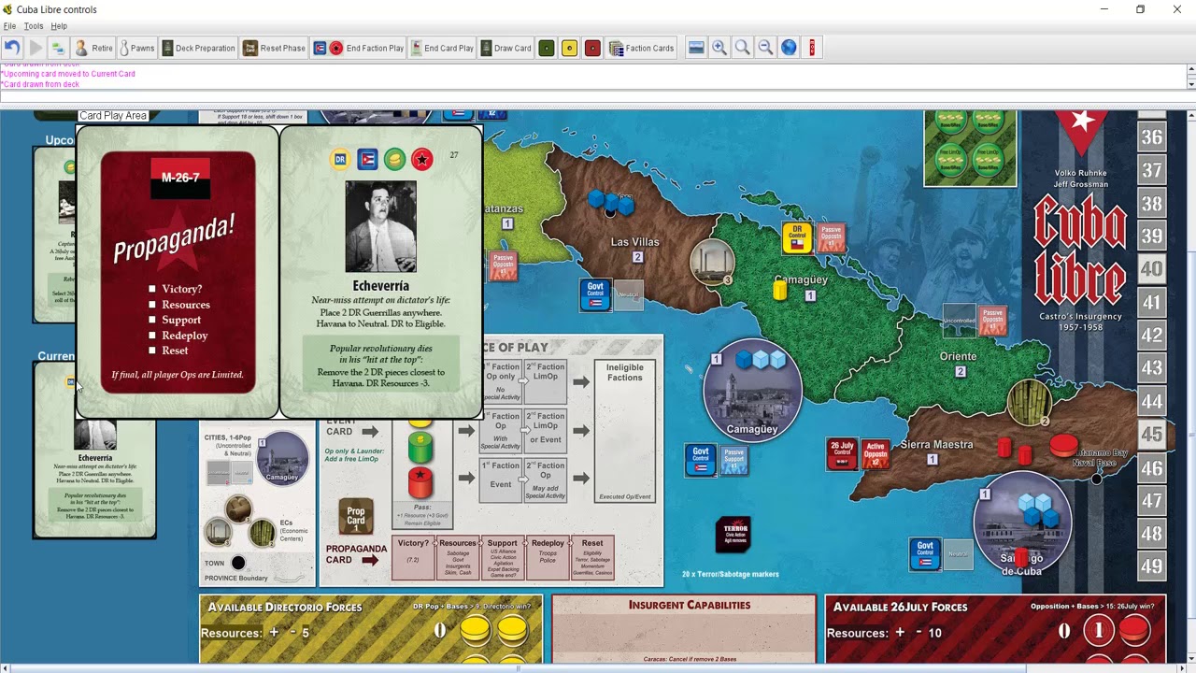Select the red star eligibility cylinder
Image resolution: width=1196 pixels, height=673 pixels.
pos(420,483)
